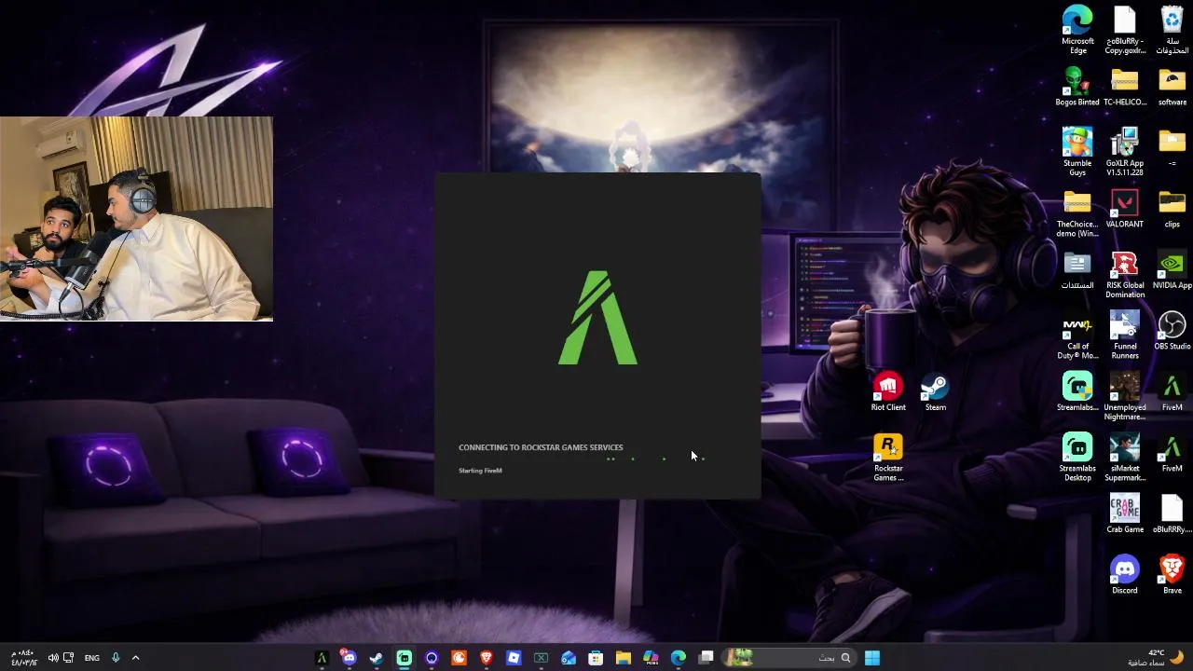This screenshot has width=1193, height=671.
Task: Open Discord from the desktop
Action: click(1125, 576)
